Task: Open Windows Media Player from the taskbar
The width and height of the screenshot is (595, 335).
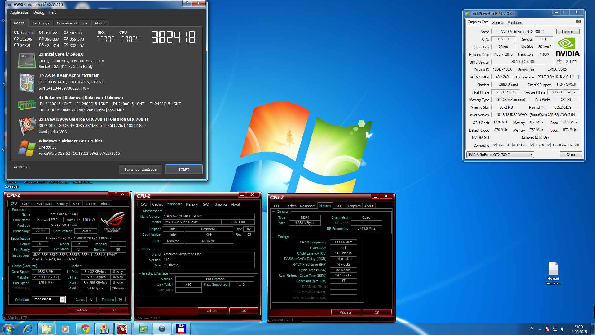Action: (65, 329)
